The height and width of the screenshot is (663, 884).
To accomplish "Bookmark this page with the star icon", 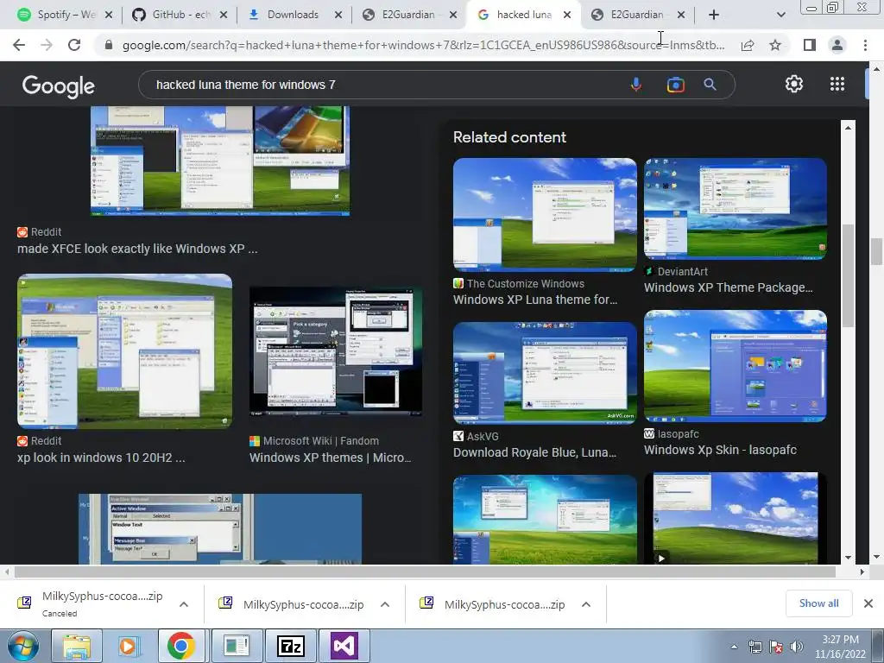I will [775, 45].
